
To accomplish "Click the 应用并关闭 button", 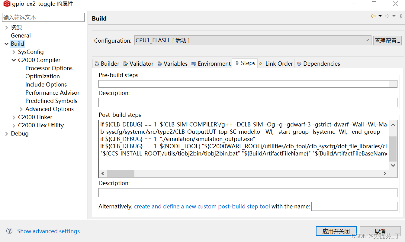I will 336,231.
